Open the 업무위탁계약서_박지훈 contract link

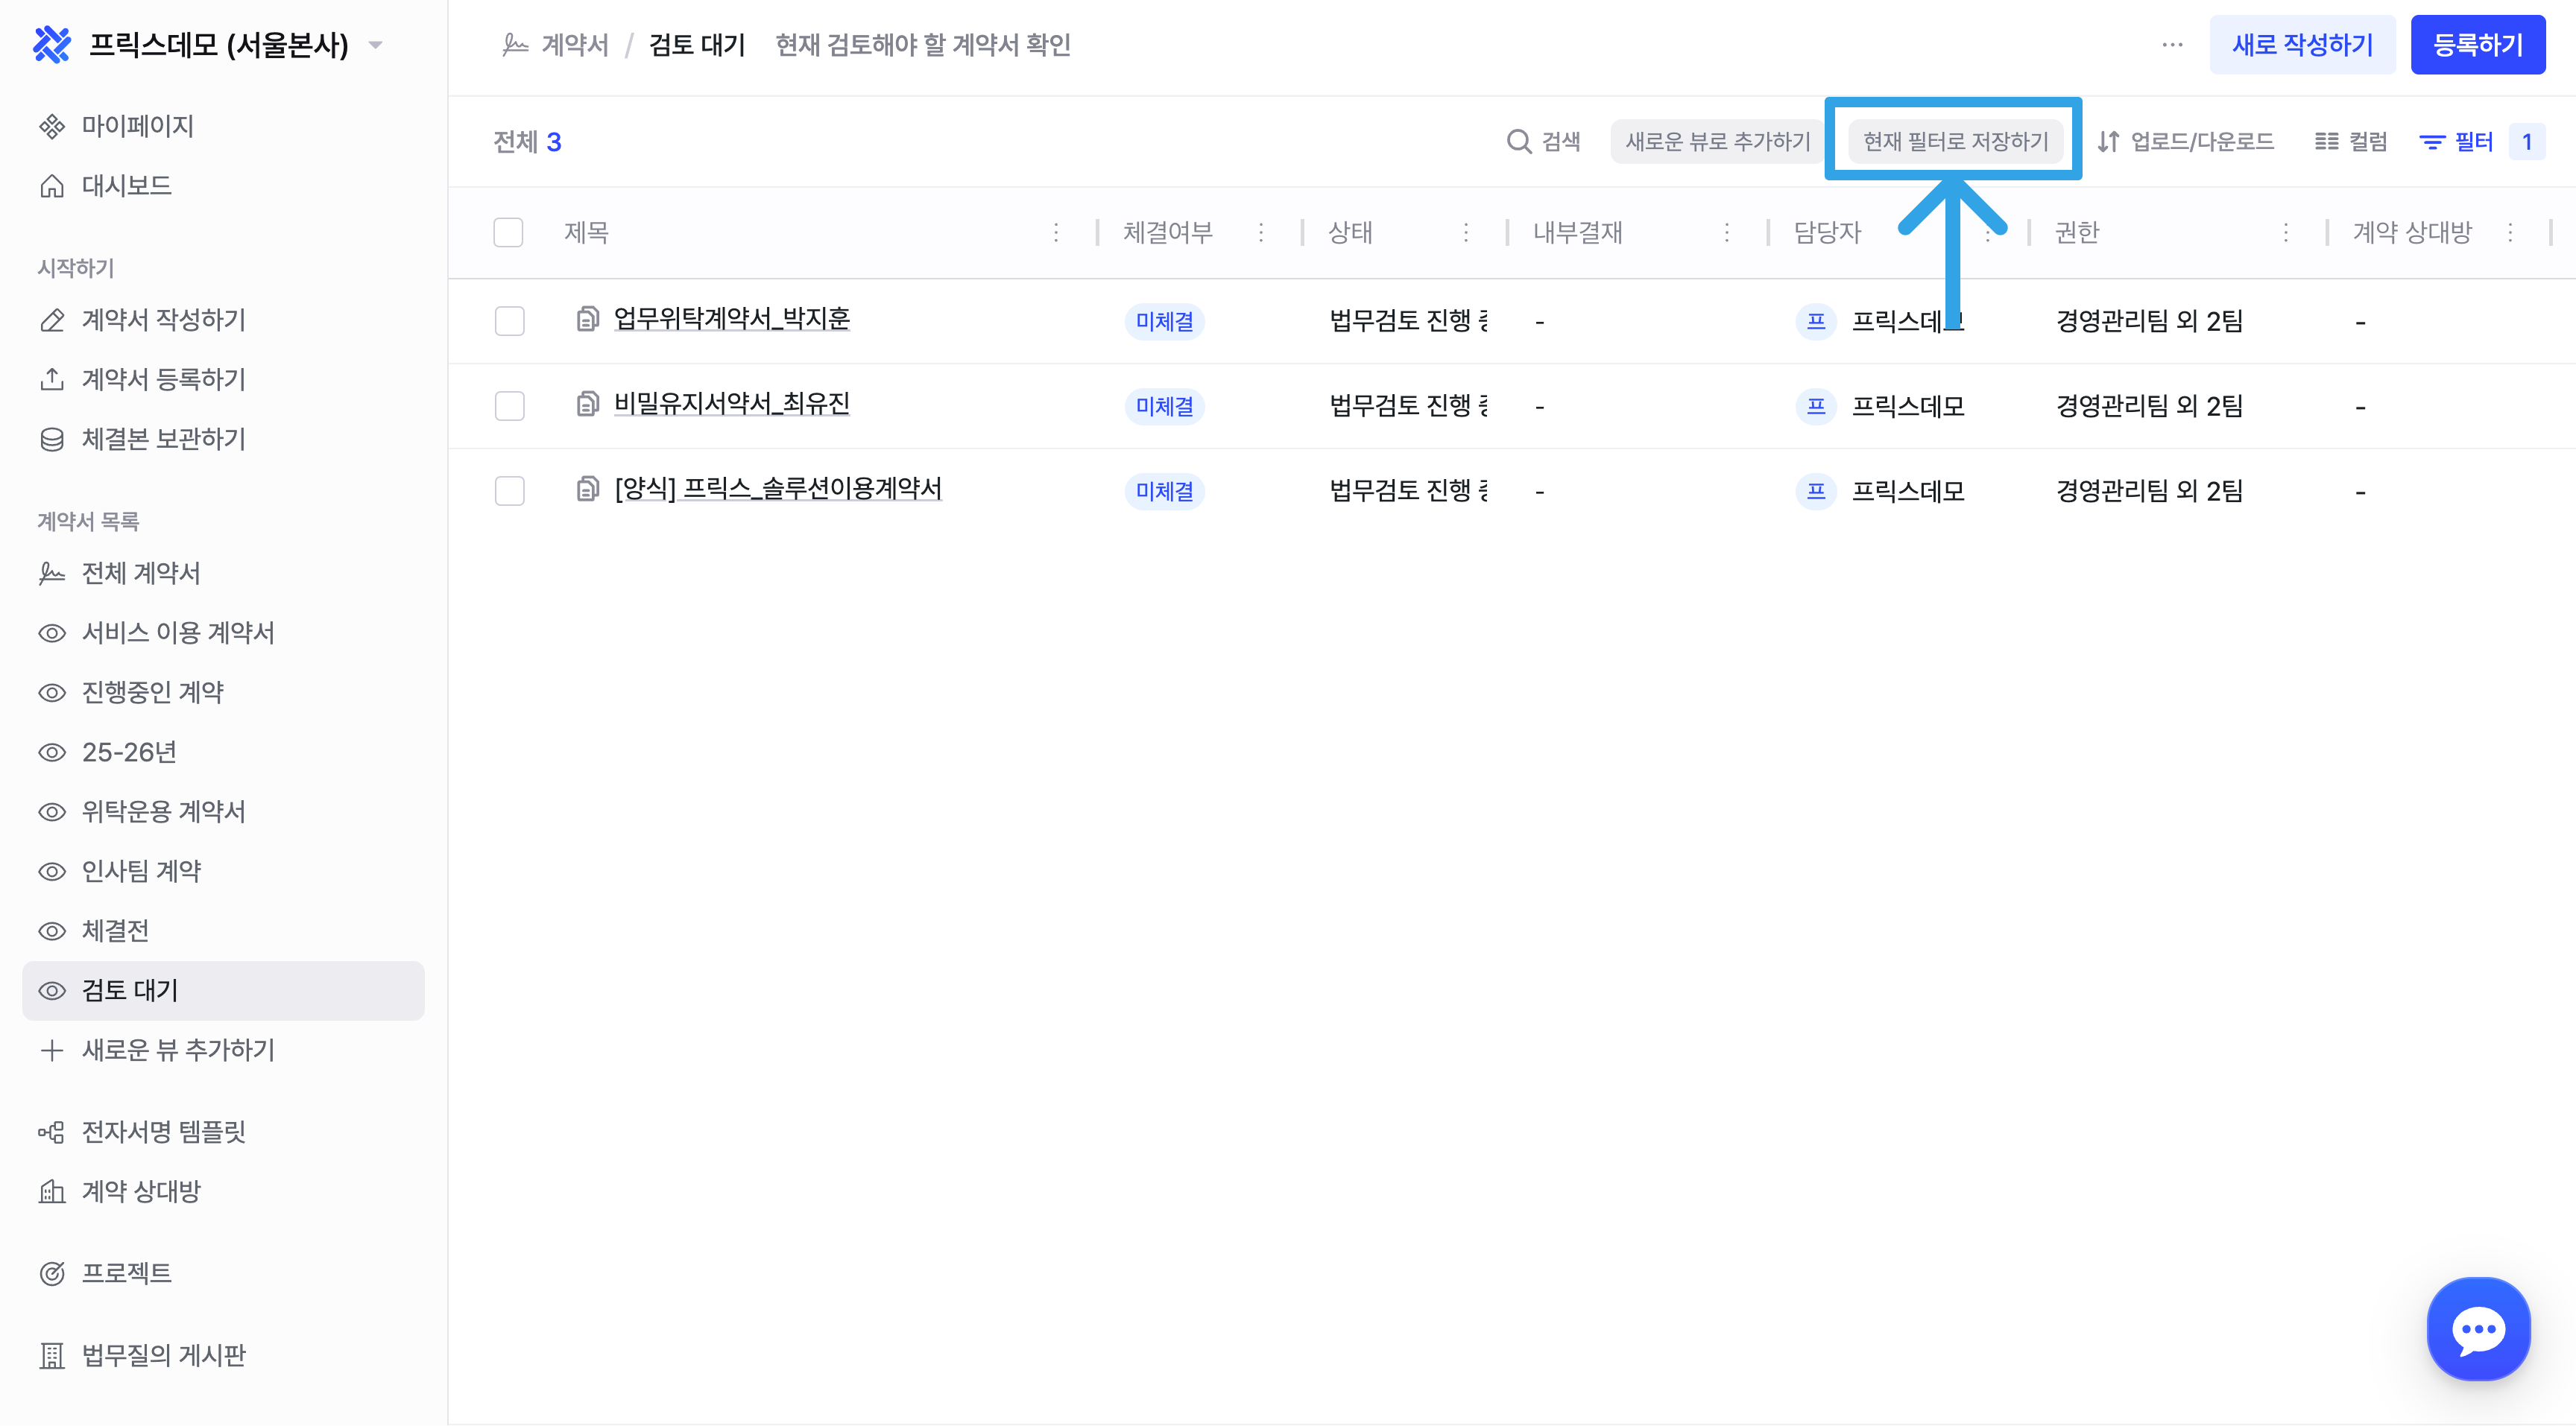pyautogui.click(x=731, y=319)
